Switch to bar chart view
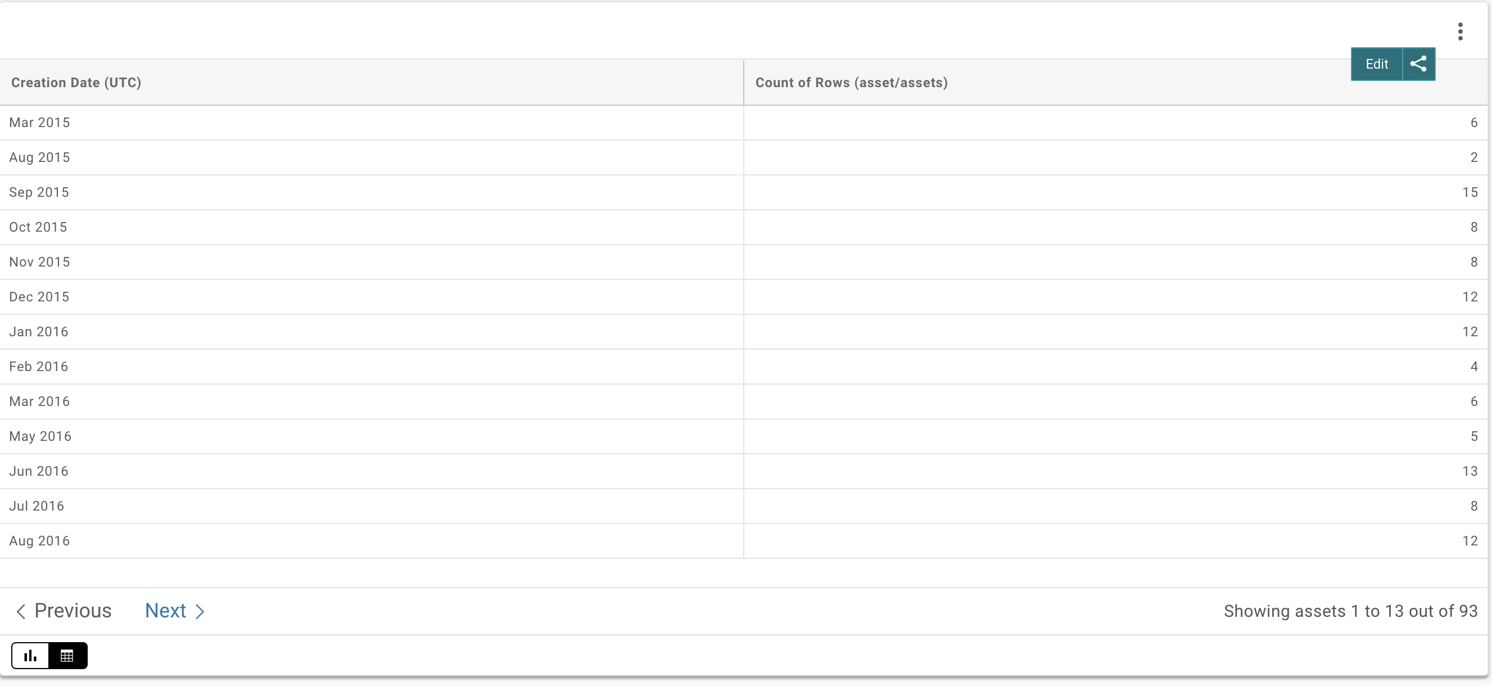The height and width of the screenshot is (686, 1492). [30, 656]
